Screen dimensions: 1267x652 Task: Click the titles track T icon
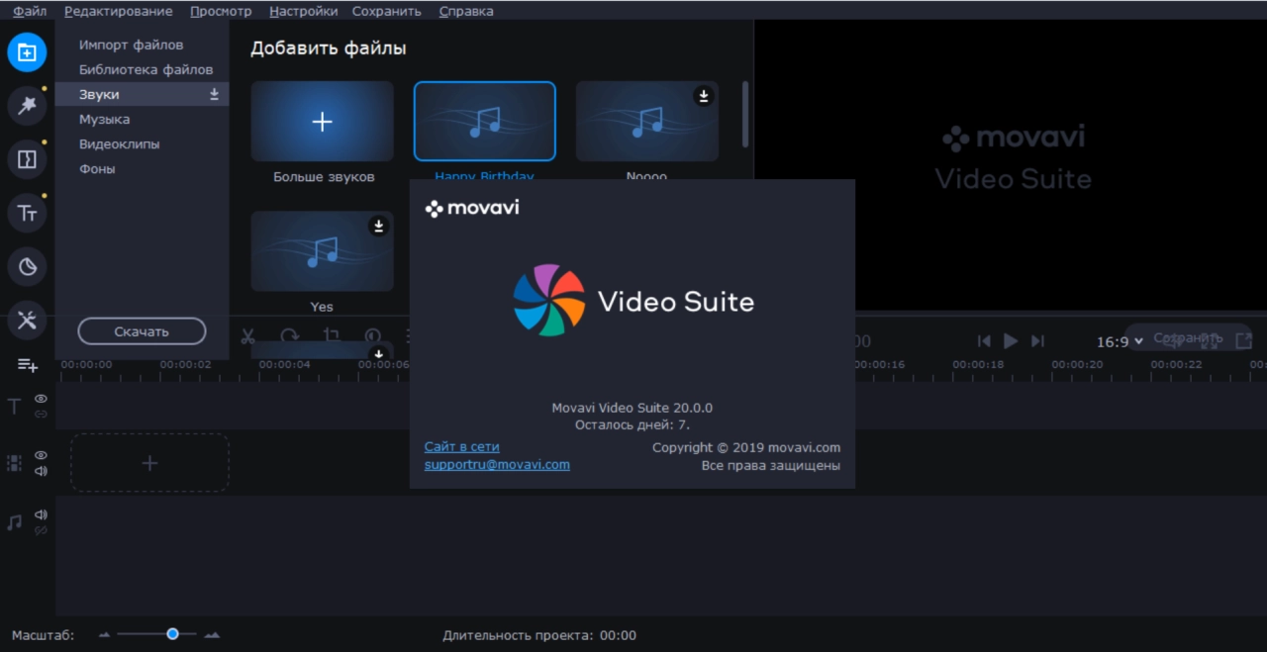[x=14, y=406]
